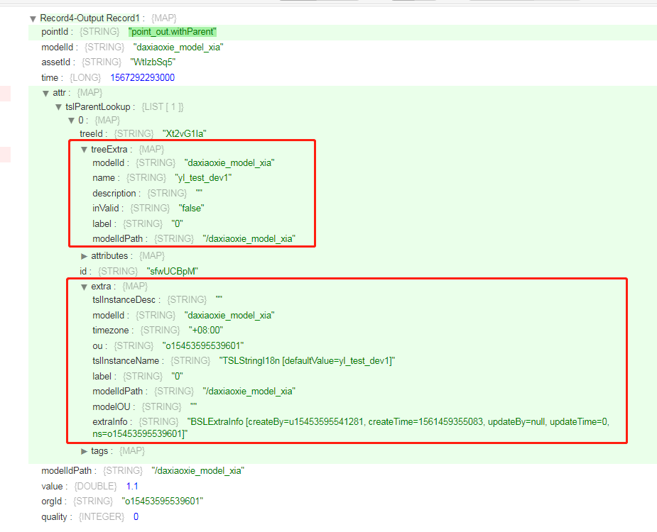657x532 pixels.
Task: Collapse the Record4-Output Record1 root node
Action: (33, 18)
